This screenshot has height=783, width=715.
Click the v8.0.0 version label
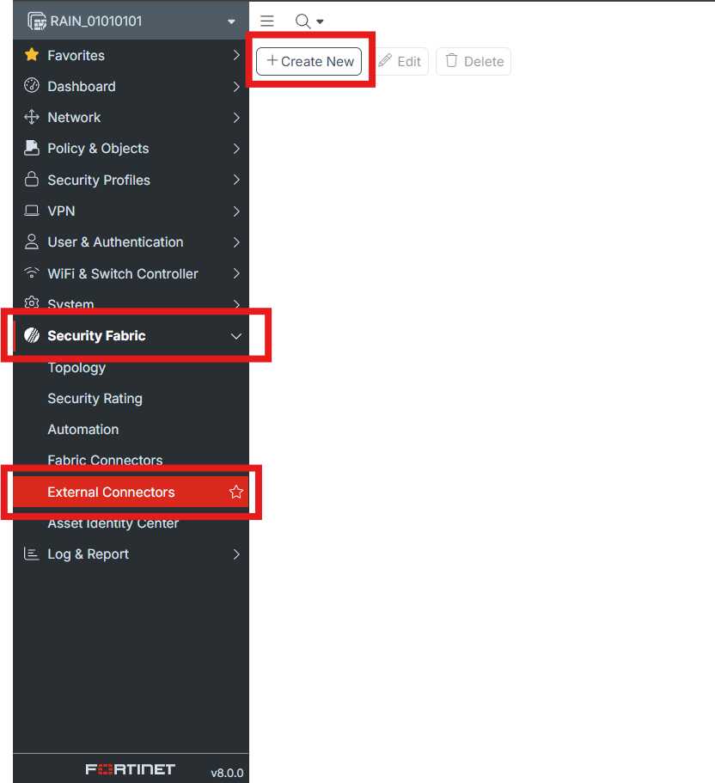tap(227, 773)
